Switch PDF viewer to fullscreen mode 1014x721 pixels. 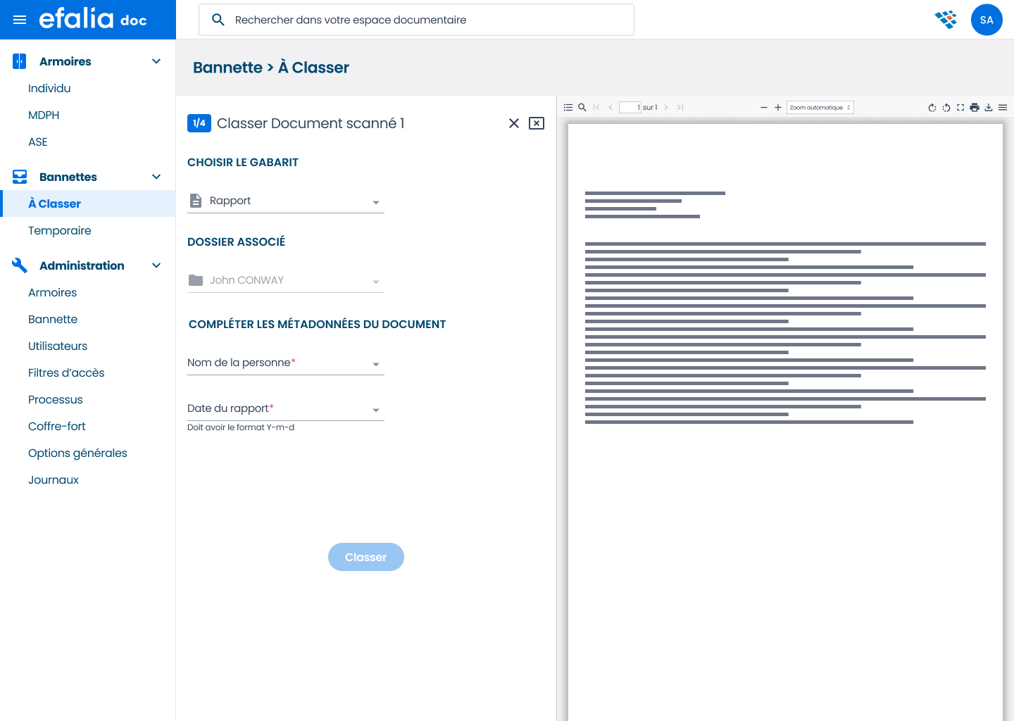pyautogui.click(x=960, y=108)
